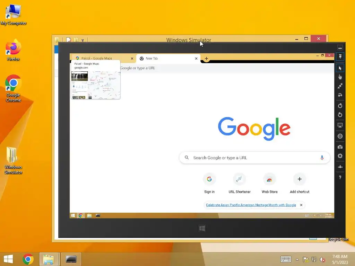Click the Start button inside the simulator

click(x=73, y=215)
